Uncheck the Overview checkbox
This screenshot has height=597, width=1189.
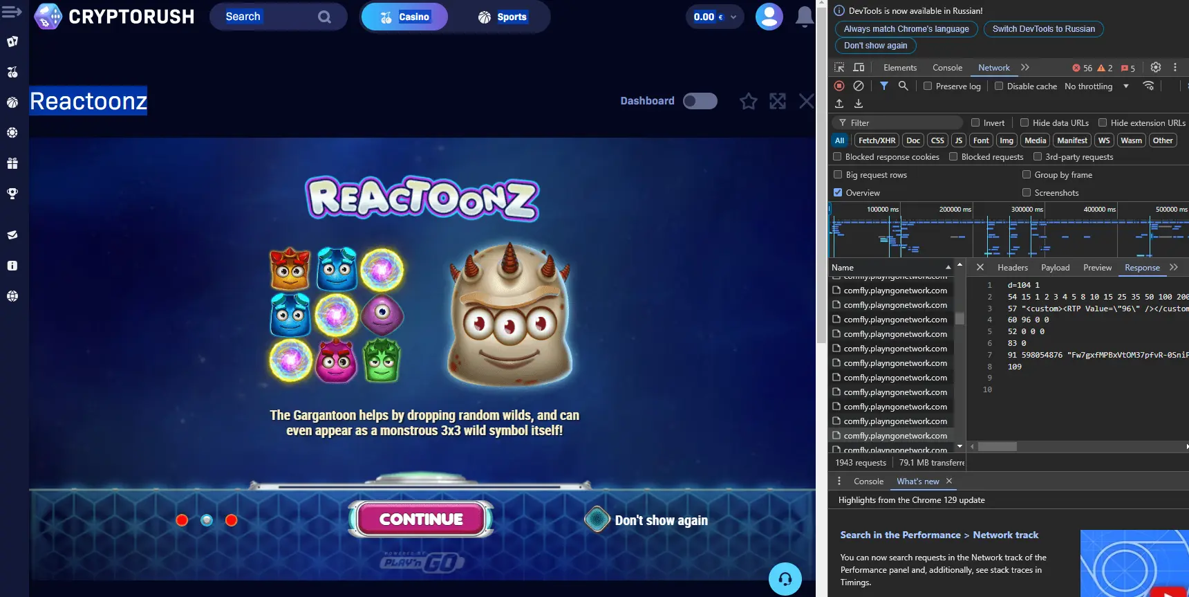point(838,192)
